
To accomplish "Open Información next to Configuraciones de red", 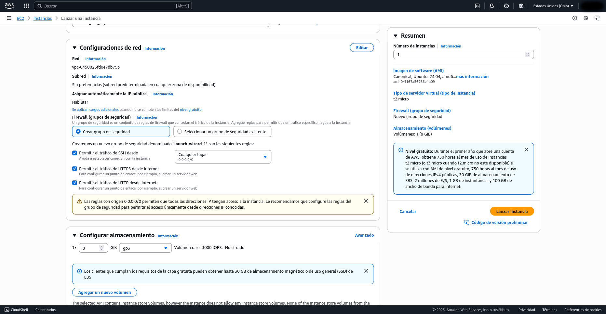I will (155, 48).
